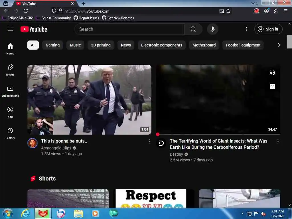Click the Giant Insects preview progress bar
The height and width of the screenshot is (219, 292).
[x=218, y=134]
